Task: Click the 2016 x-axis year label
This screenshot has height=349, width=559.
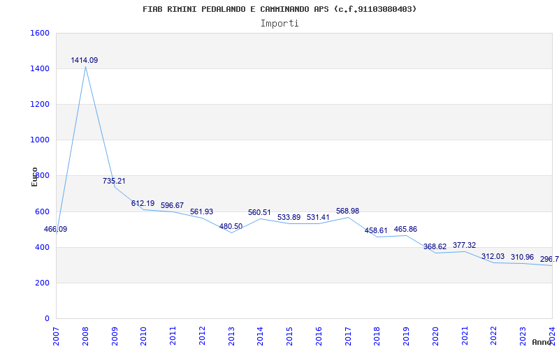Action: pos(319,336)
